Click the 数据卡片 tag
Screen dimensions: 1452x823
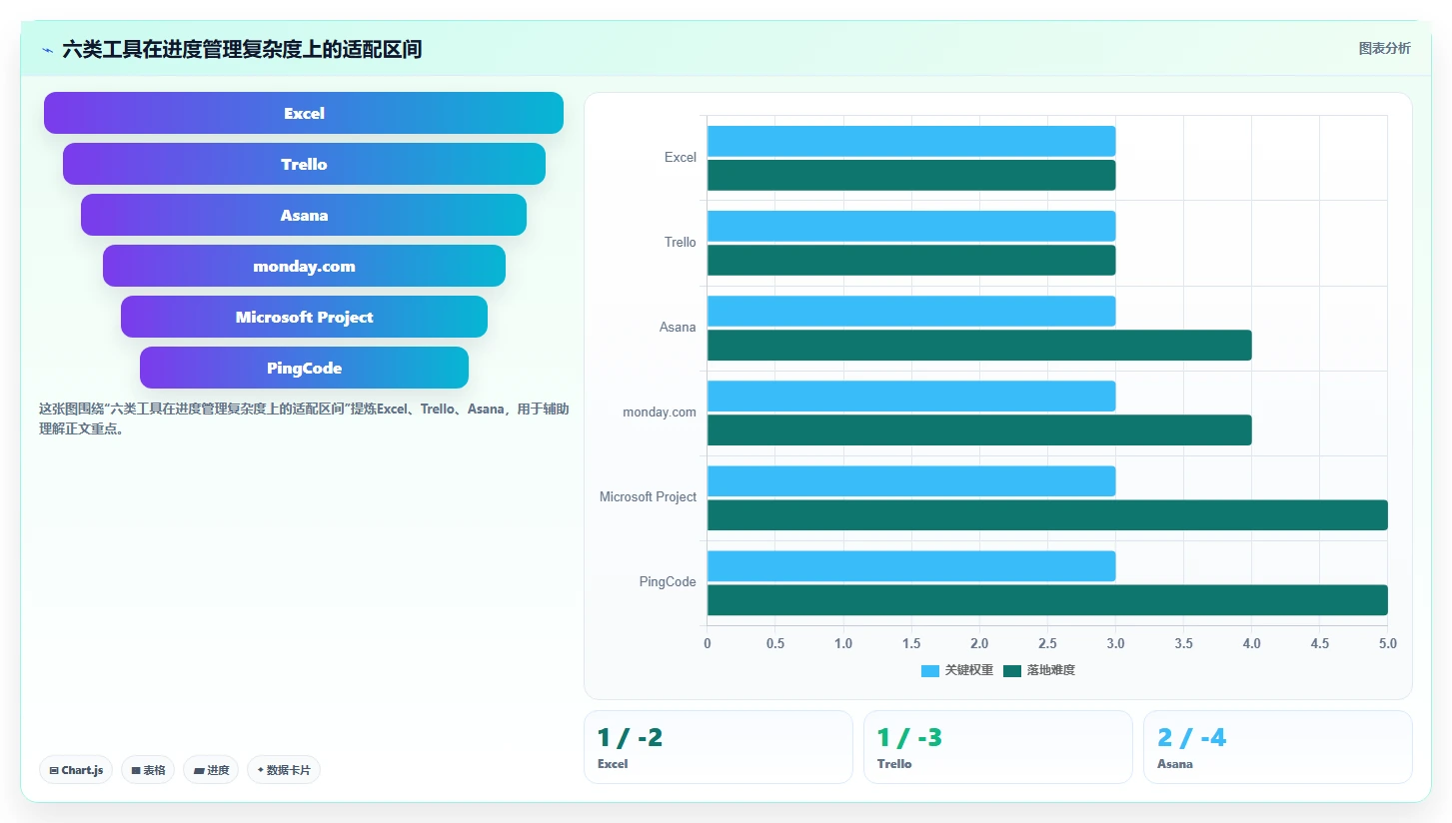[x=284, y=770]
